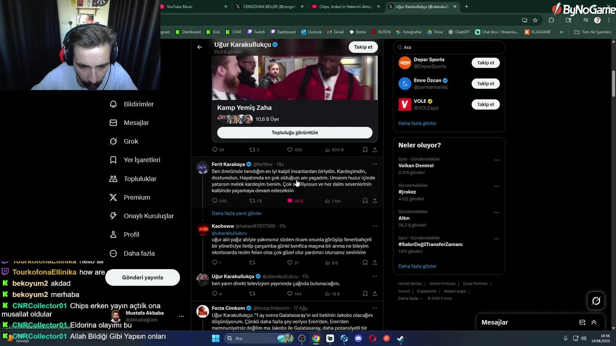View analytics of Ferit Karakaya's tweet, 1 Mn
The width and height of the screenshot is (616, 346).
(x=333, y=201)
